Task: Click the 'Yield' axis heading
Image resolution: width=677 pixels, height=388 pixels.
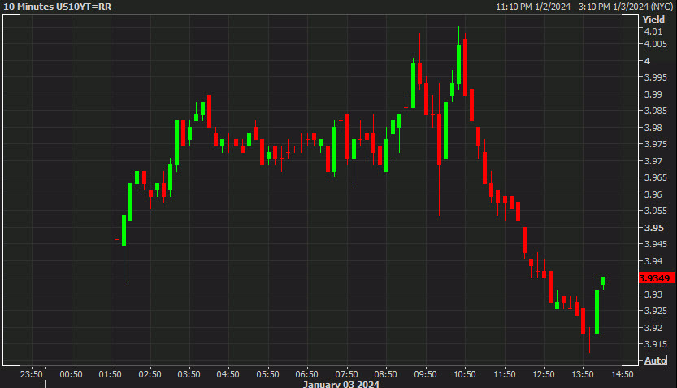Action: (653, 20)
